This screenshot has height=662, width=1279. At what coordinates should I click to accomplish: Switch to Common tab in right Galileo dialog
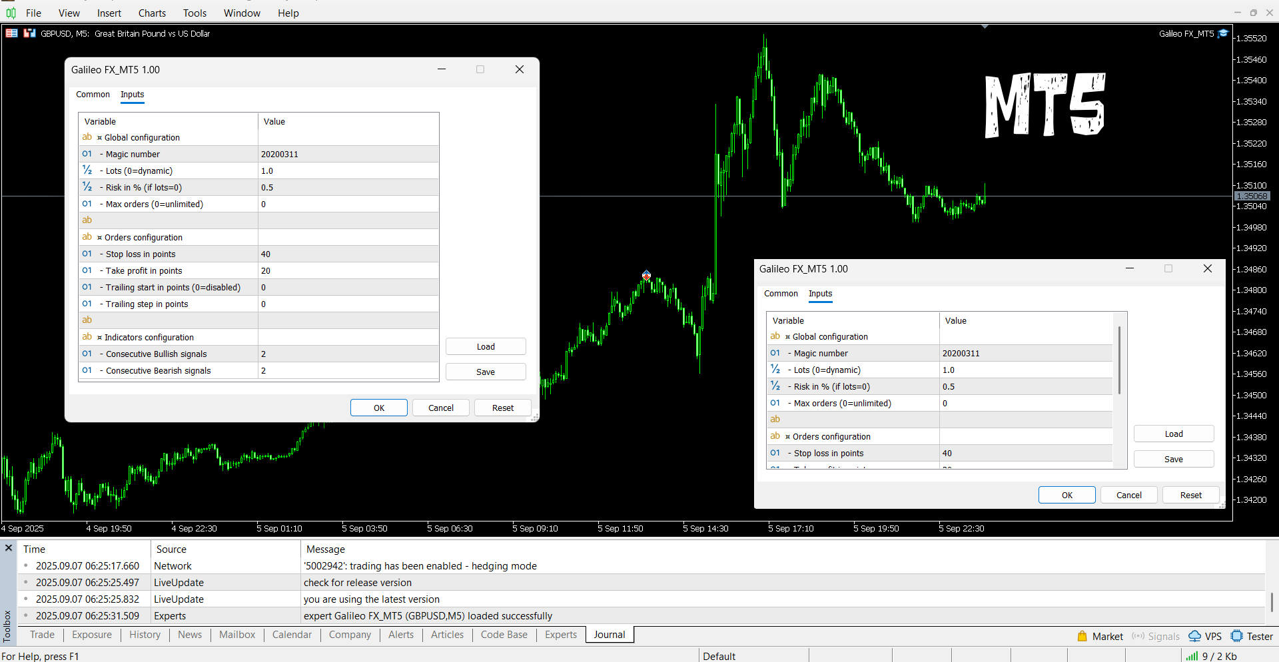[781, 294]
